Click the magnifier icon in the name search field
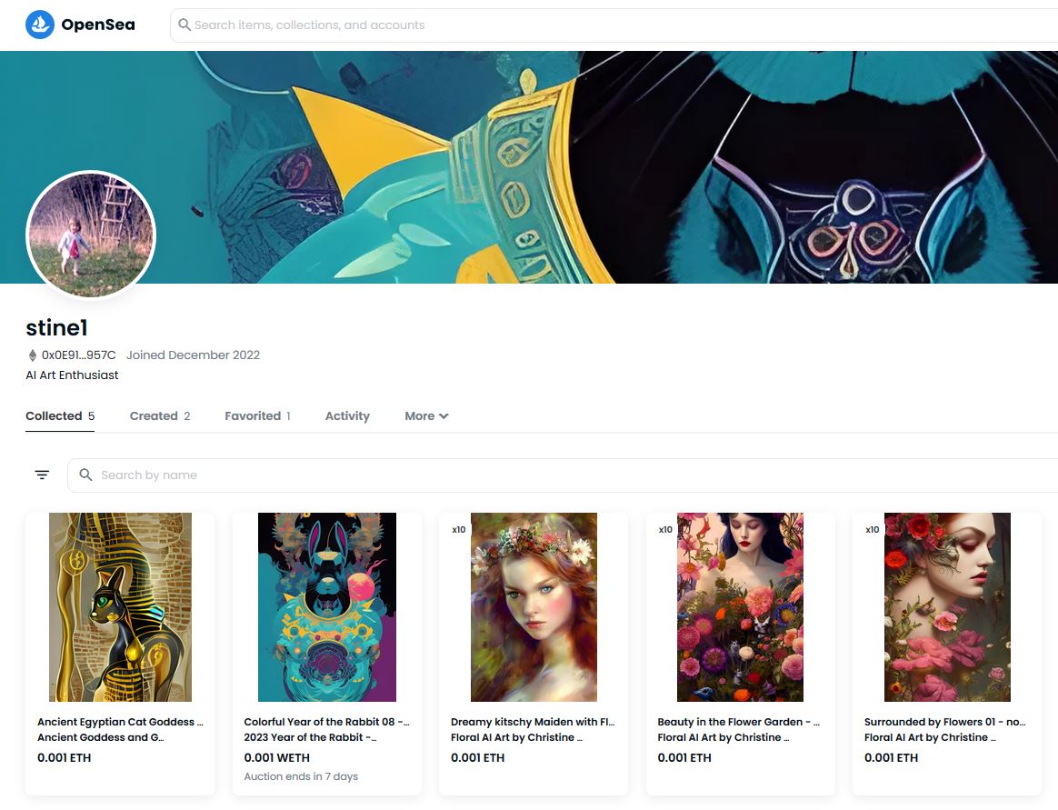 point(85,474)
